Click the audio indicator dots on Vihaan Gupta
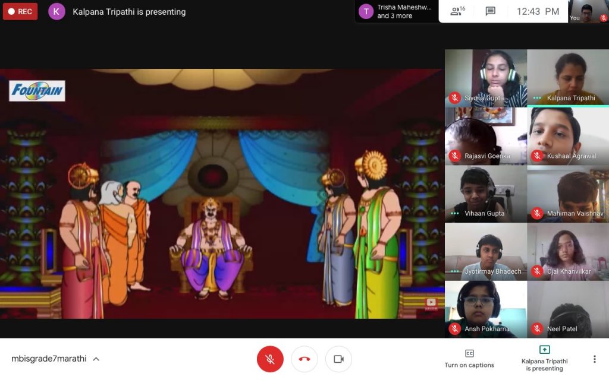 (455, 213)
